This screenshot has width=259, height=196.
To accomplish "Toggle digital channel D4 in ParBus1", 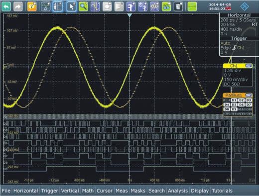I will [x=227, y=104].
